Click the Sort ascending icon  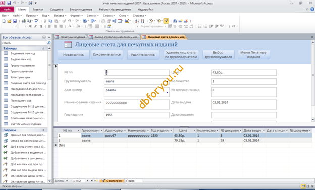pyautogui.click(x=137, y=21)
